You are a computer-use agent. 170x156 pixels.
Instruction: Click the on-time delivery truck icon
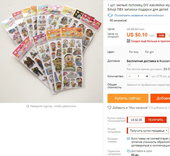pyautogui.click(x=129, y=151)
